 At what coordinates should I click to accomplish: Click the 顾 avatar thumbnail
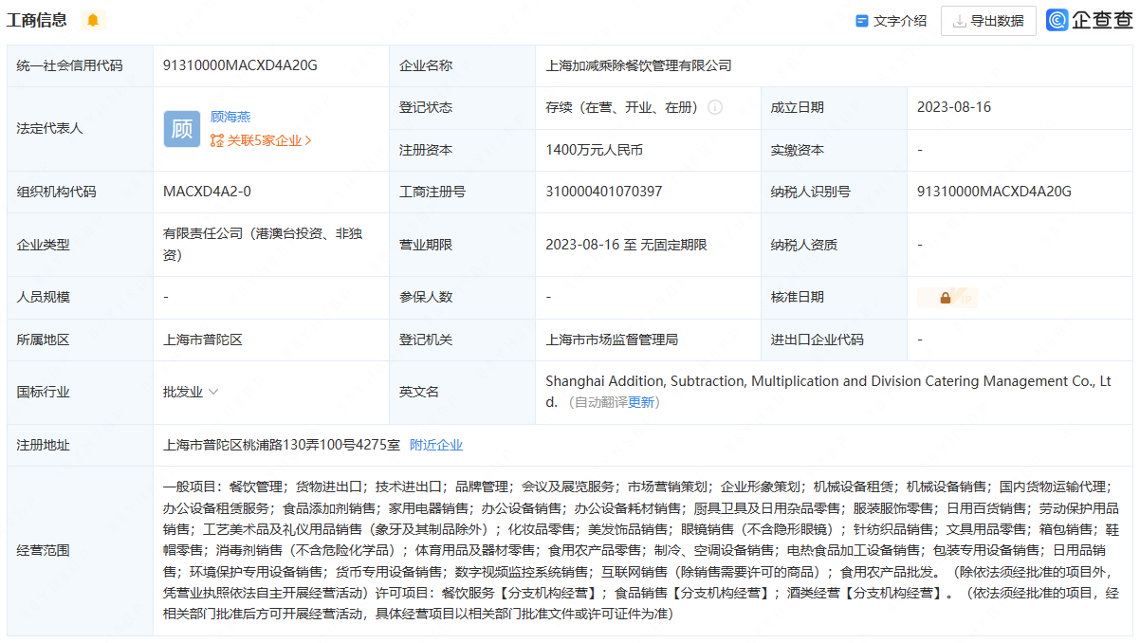pos(182,129)
